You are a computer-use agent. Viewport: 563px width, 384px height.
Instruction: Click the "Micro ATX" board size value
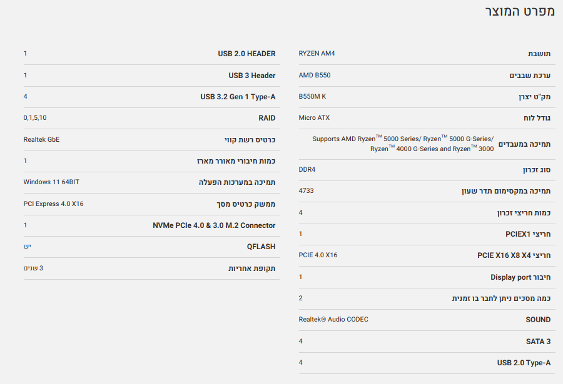click(x=314, y=117)
